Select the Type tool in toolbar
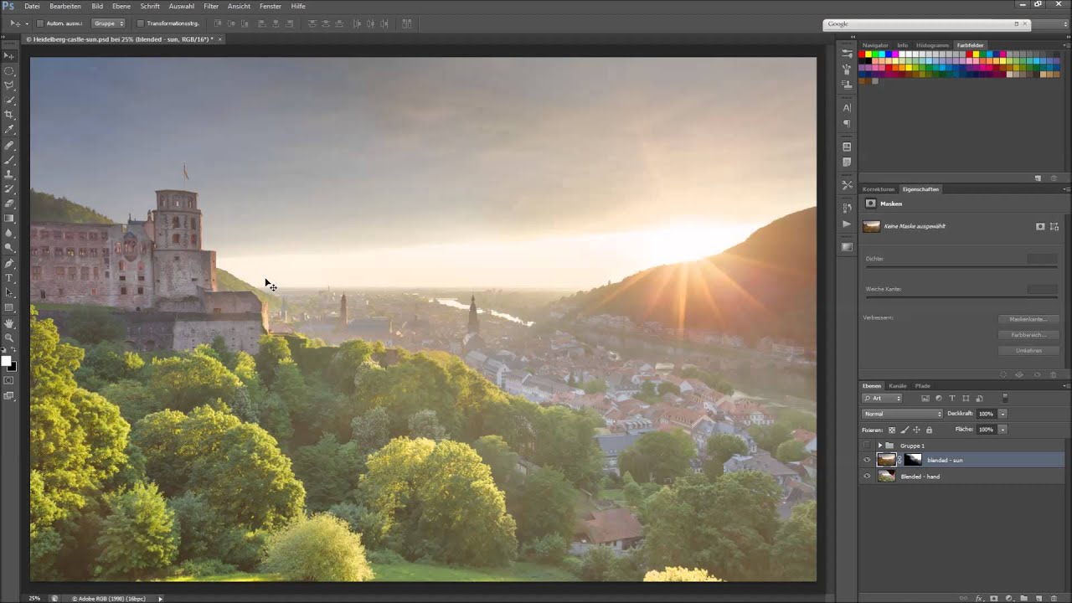The height and width of the screenshot is (603, 1072). [x=9, y=278]
